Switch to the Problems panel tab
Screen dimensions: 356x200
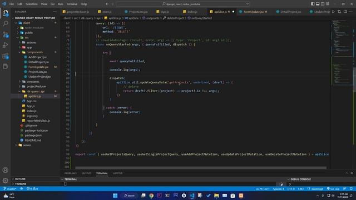tap(71, 173)
